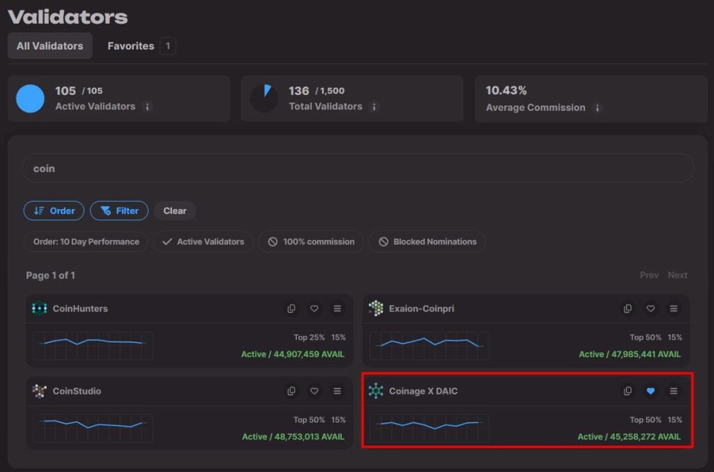Copy the Coinage X DAIC address

pyautogui.click(x=628, y=391)
